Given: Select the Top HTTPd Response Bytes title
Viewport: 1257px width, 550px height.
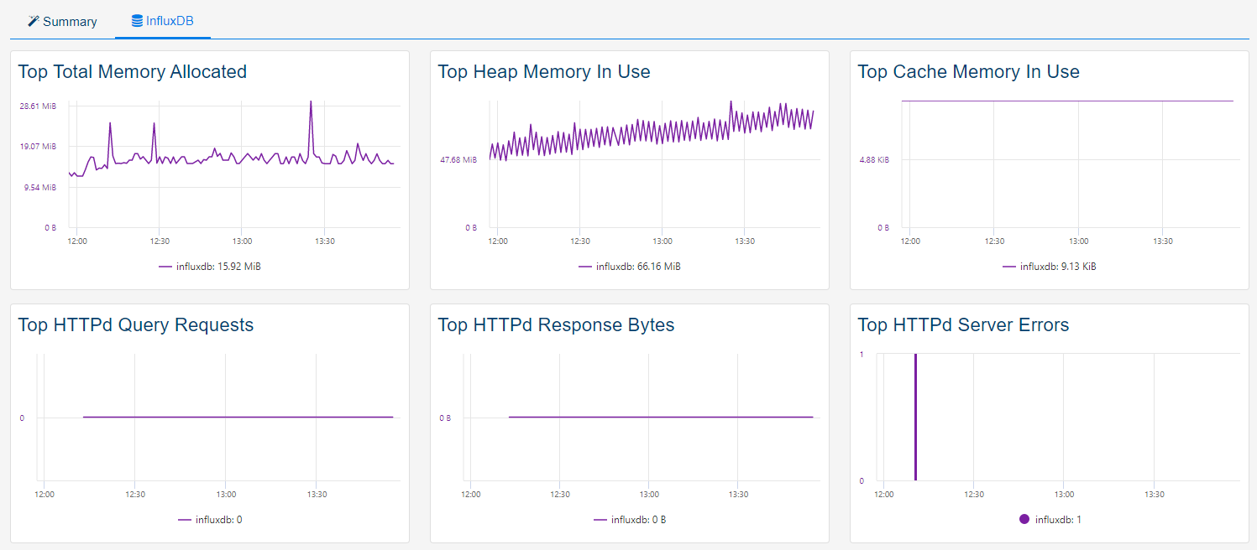Looking at the screenshot, I should 556,325.
